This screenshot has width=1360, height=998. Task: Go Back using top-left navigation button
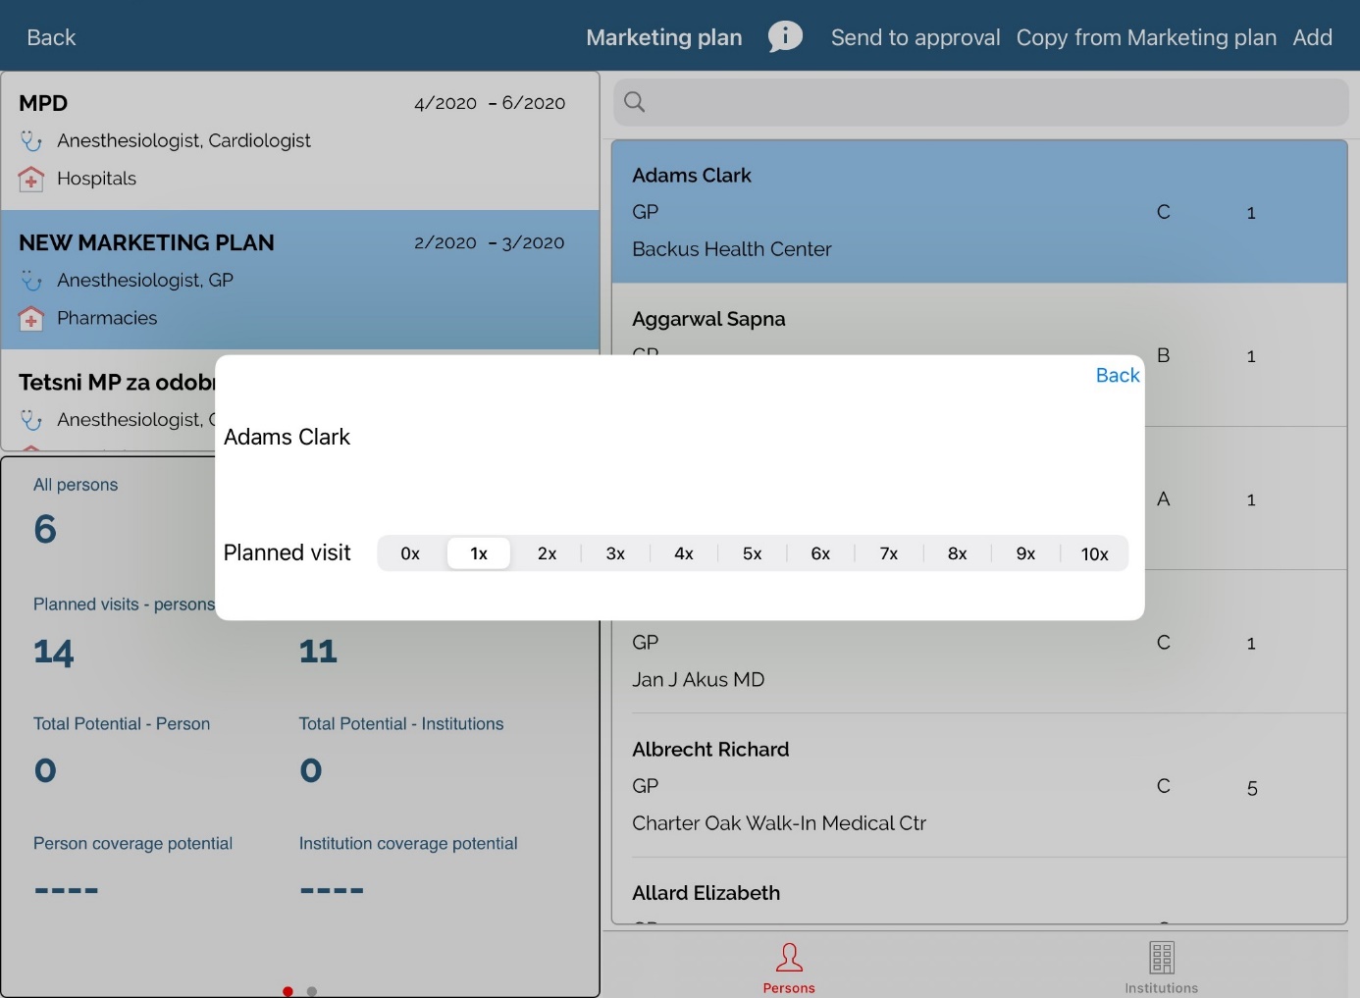51,37
